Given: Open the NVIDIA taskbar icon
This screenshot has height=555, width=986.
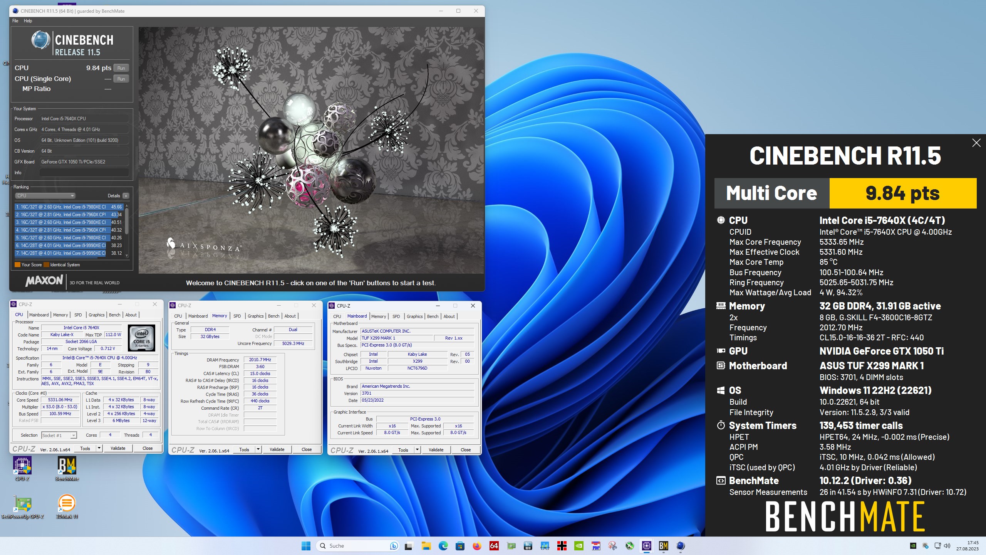Looking at the screenshot, I should point(579,546).
